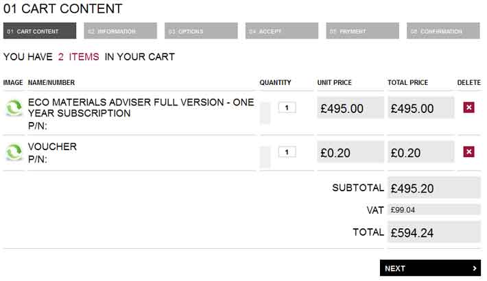The height and width of the screenshot is (281, 487).
Task: Click the £99.04 VAT amount field
Action: point(434,210)
